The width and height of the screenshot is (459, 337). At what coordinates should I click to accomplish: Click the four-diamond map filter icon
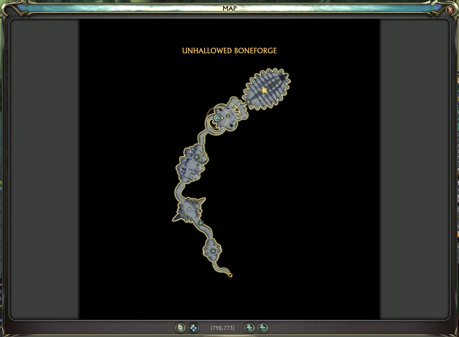pos(194,327)
